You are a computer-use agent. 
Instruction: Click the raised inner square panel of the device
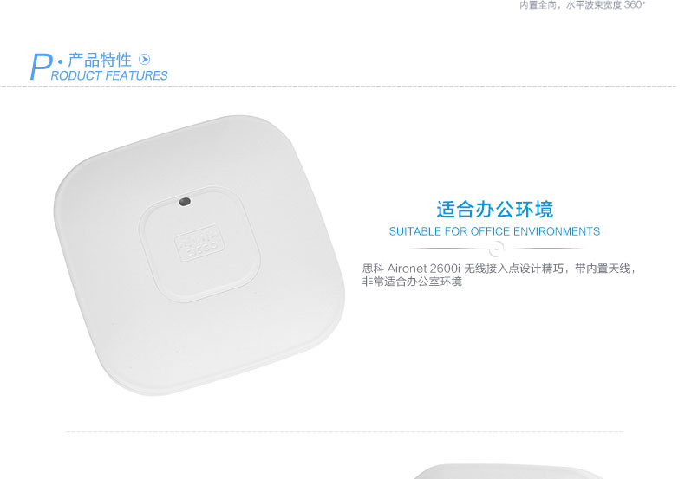point(199,244)
